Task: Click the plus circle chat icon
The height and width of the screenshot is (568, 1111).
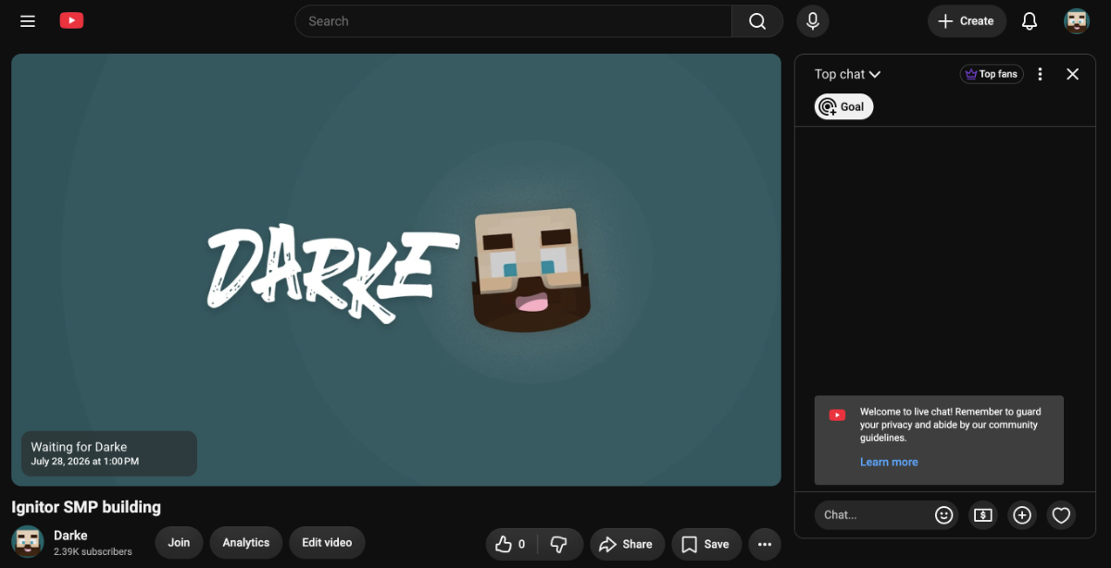Action: click(x=1022, y=515)
